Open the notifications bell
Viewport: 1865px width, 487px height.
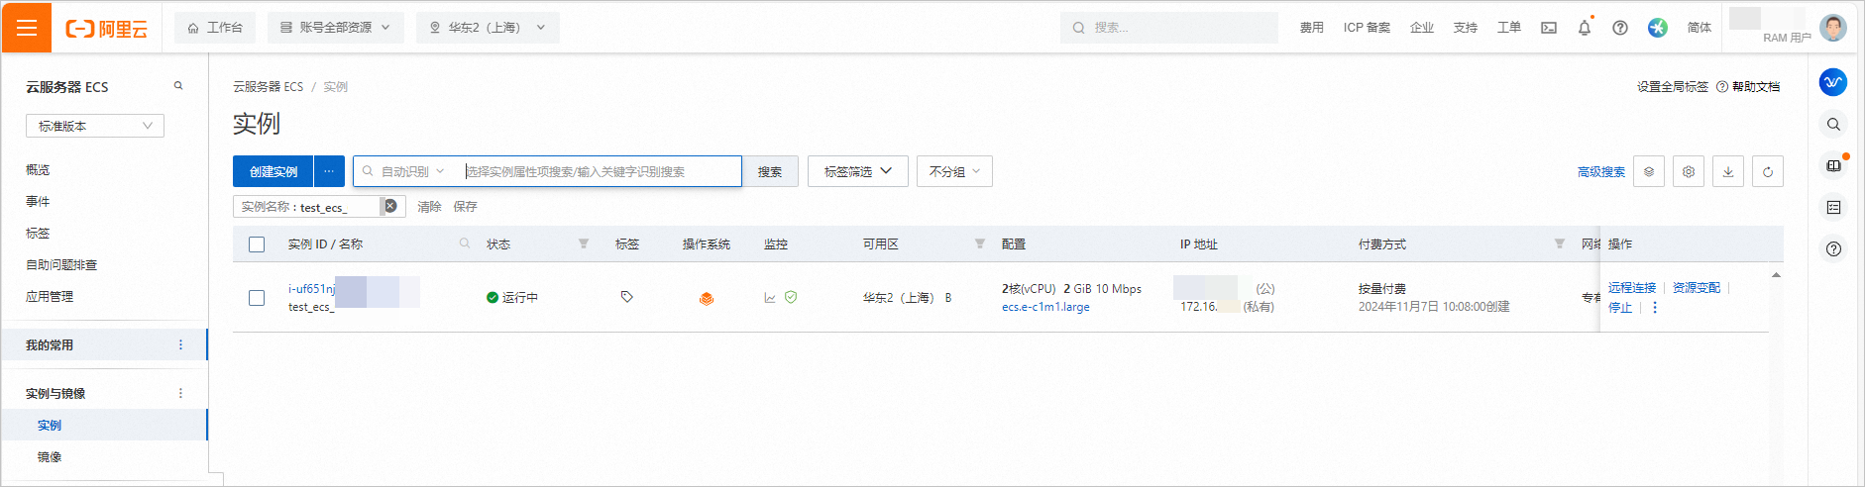coord(1585,28)
